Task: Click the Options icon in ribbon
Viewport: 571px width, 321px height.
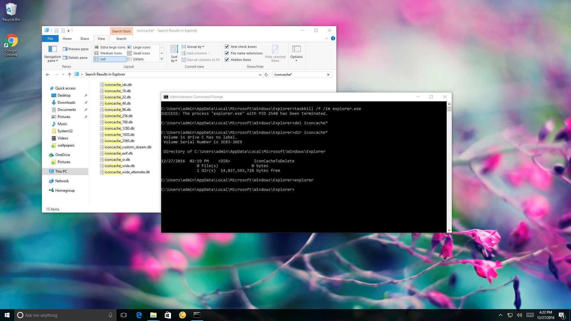Action: 296,53
